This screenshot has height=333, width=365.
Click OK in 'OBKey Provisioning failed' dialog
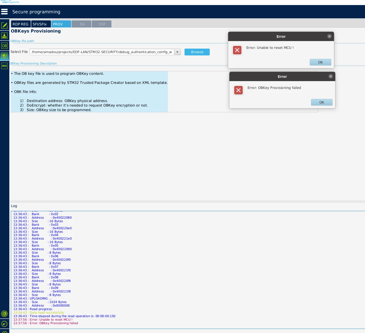[322, 102]
